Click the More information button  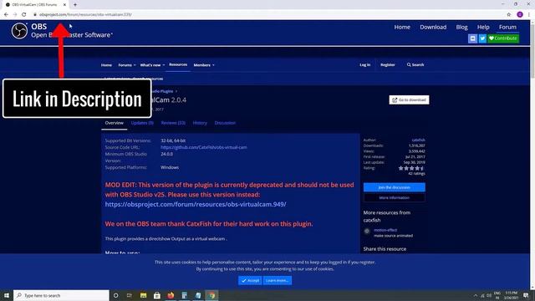[394, 197]
